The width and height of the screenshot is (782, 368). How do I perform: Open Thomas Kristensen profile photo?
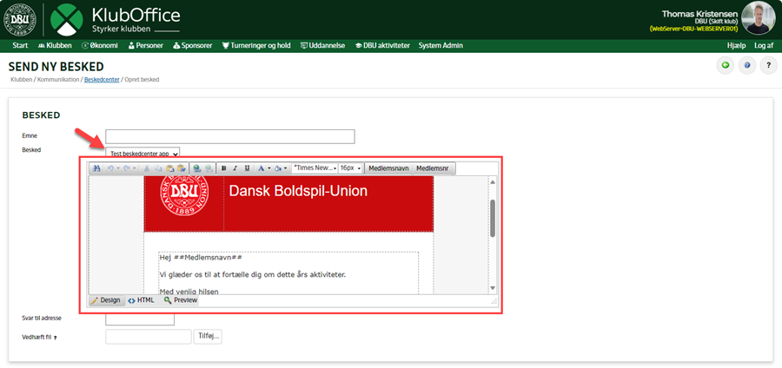758,18
